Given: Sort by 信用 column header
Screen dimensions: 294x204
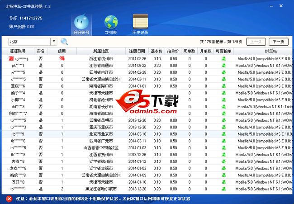Looking at the screenshot, I should (62, 51).
